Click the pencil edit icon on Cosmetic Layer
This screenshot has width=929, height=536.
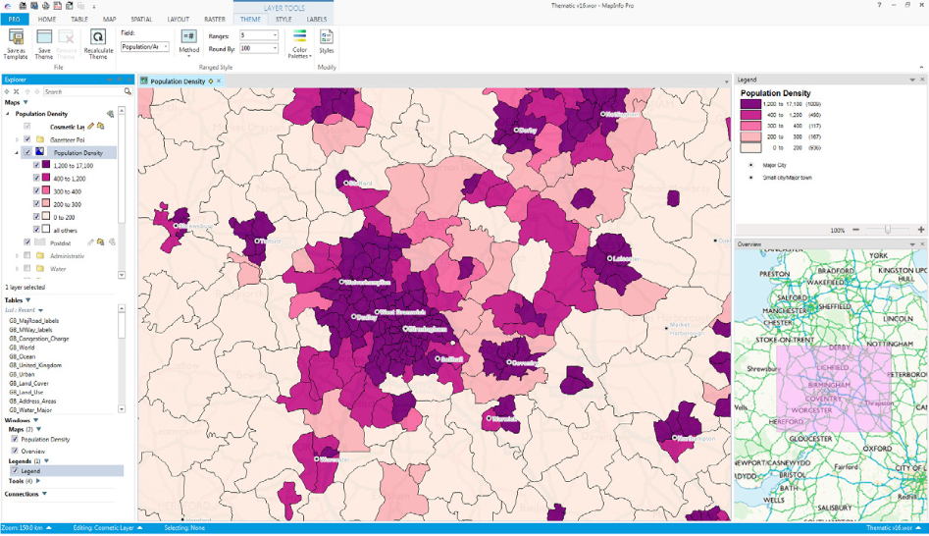click(x=91, y=127)
